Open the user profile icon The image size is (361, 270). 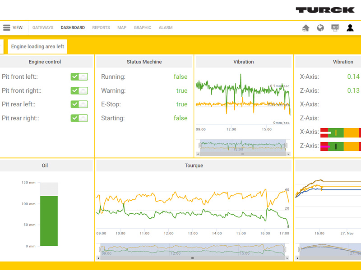350,28
